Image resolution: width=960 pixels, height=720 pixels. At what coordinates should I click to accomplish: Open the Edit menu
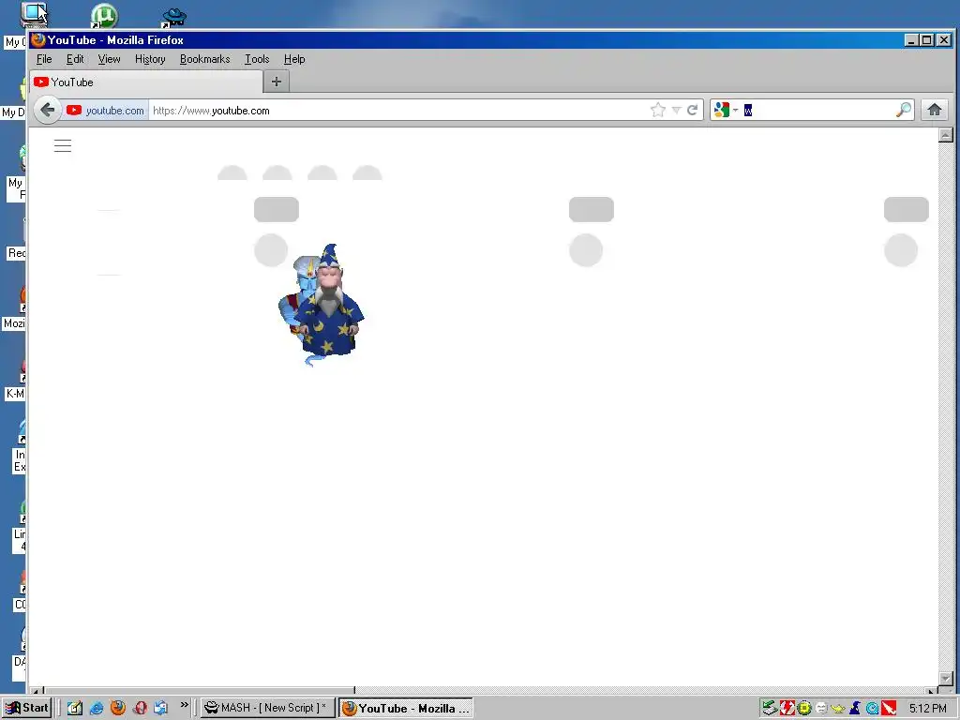[x=75, y=59]
